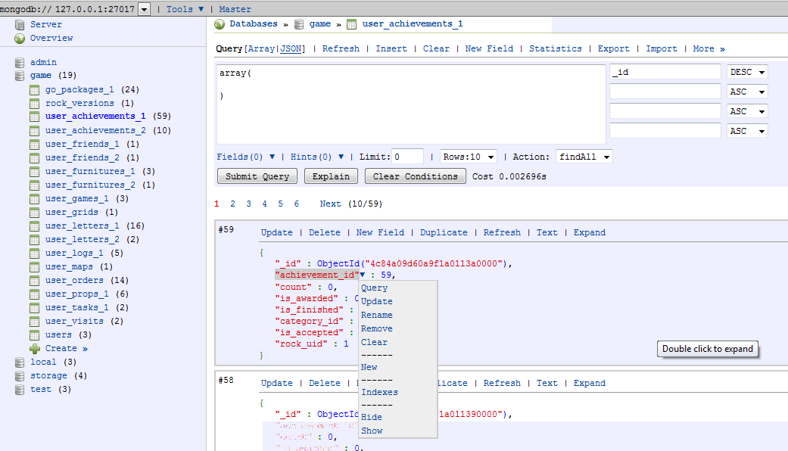Click the user_letters_1 table icon
This screenshot has width=788, height=451.
34,226
